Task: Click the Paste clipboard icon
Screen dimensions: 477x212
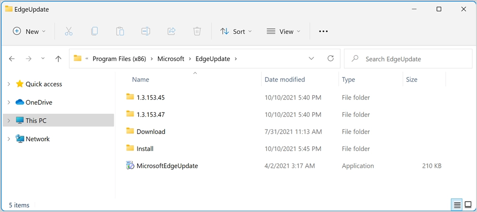Action: tap(120, 31)
